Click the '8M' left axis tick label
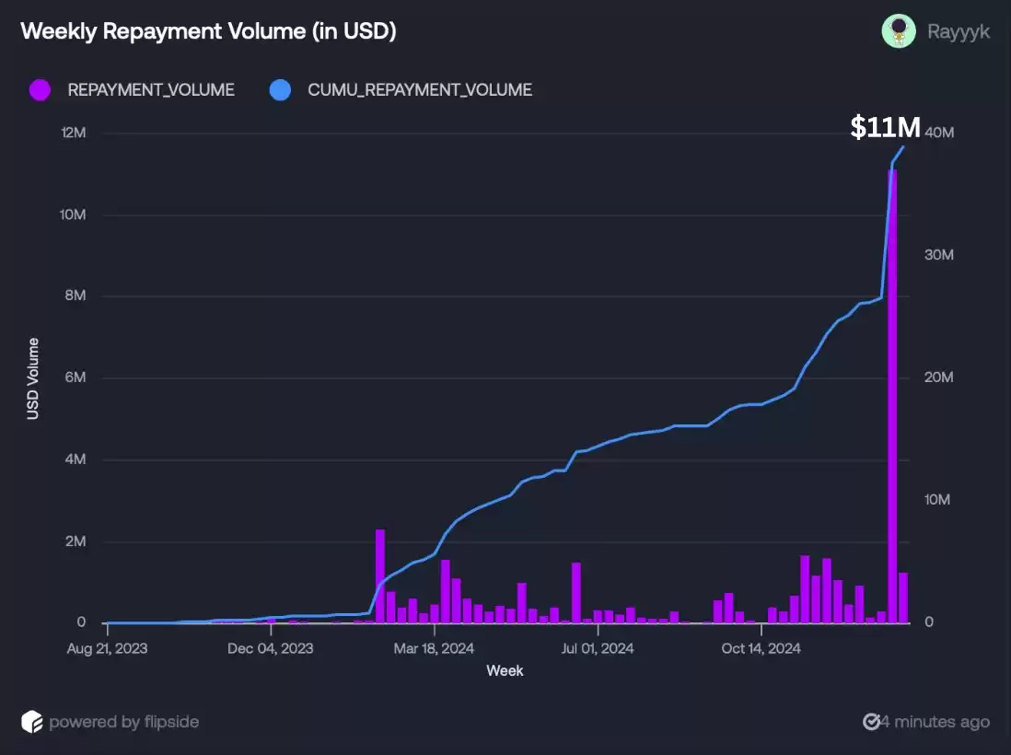 (x=76, y=296)
